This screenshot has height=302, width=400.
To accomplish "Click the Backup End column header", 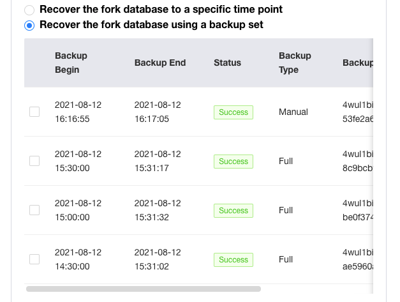I will pyautogui.click(x=160, y=63).
